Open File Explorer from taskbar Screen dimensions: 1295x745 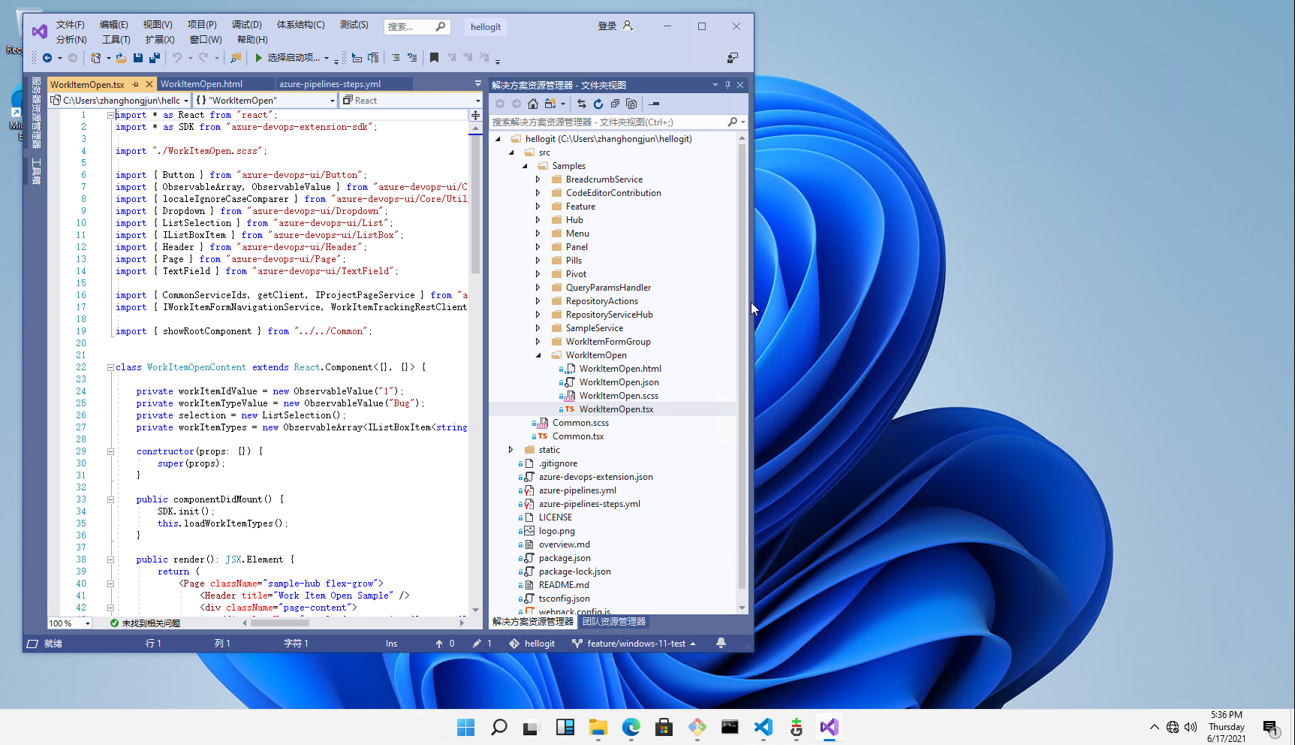point(598,727)
